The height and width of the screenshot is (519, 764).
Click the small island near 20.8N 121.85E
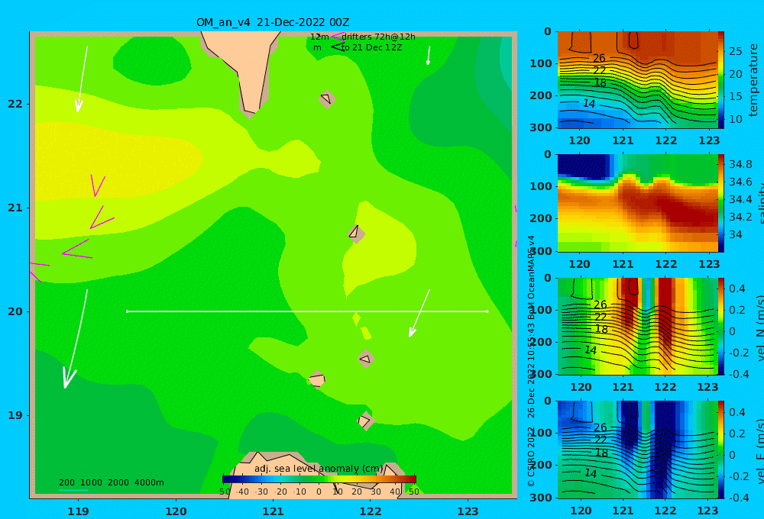pos(356,233)
